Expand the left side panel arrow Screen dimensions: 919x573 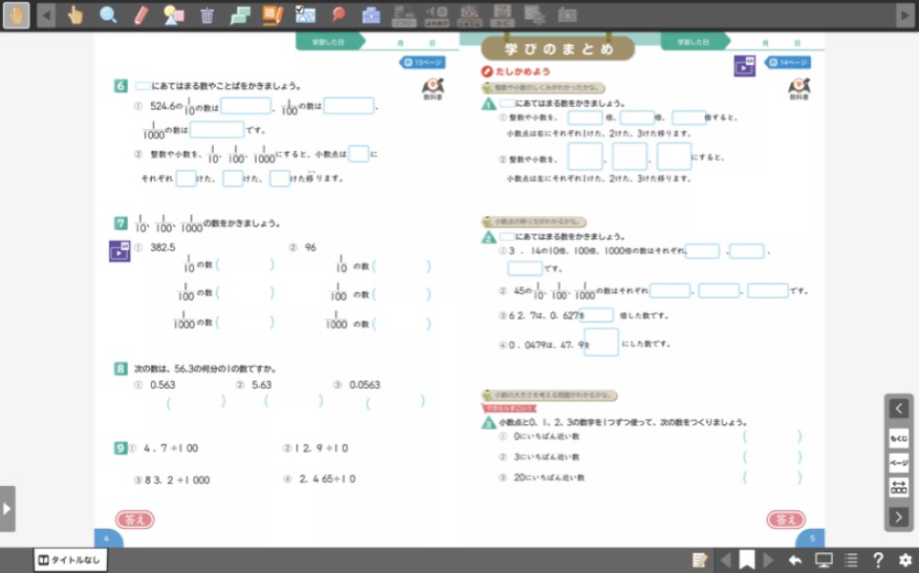tap(8, 508)
